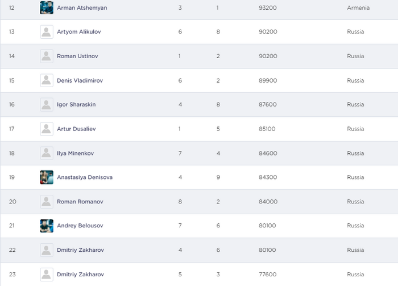Click Roman Romanov's placeholder avatar icon

pyautogui.click(x=47, y=202)
